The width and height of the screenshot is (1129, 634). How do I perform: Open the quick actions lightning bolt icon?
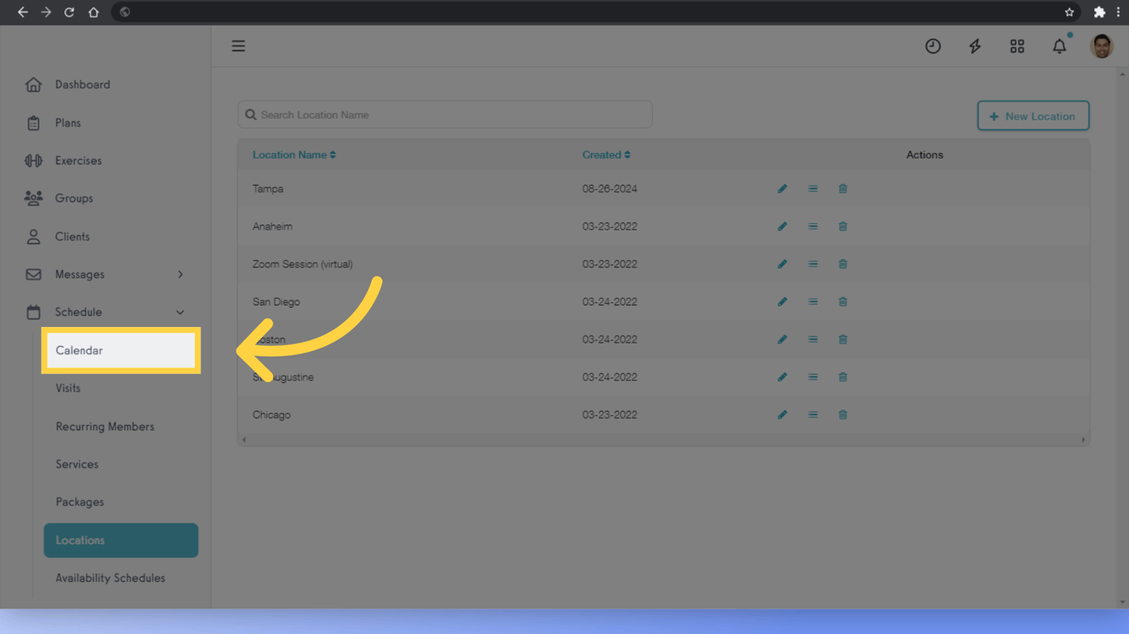point(975,46)
